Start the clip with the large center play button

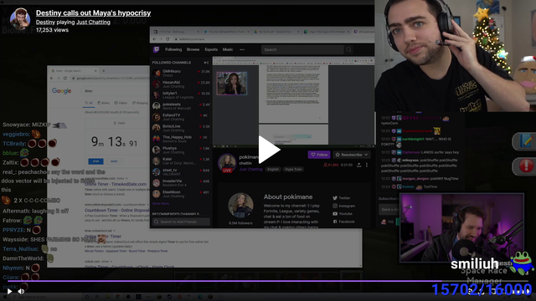(270, 150)
